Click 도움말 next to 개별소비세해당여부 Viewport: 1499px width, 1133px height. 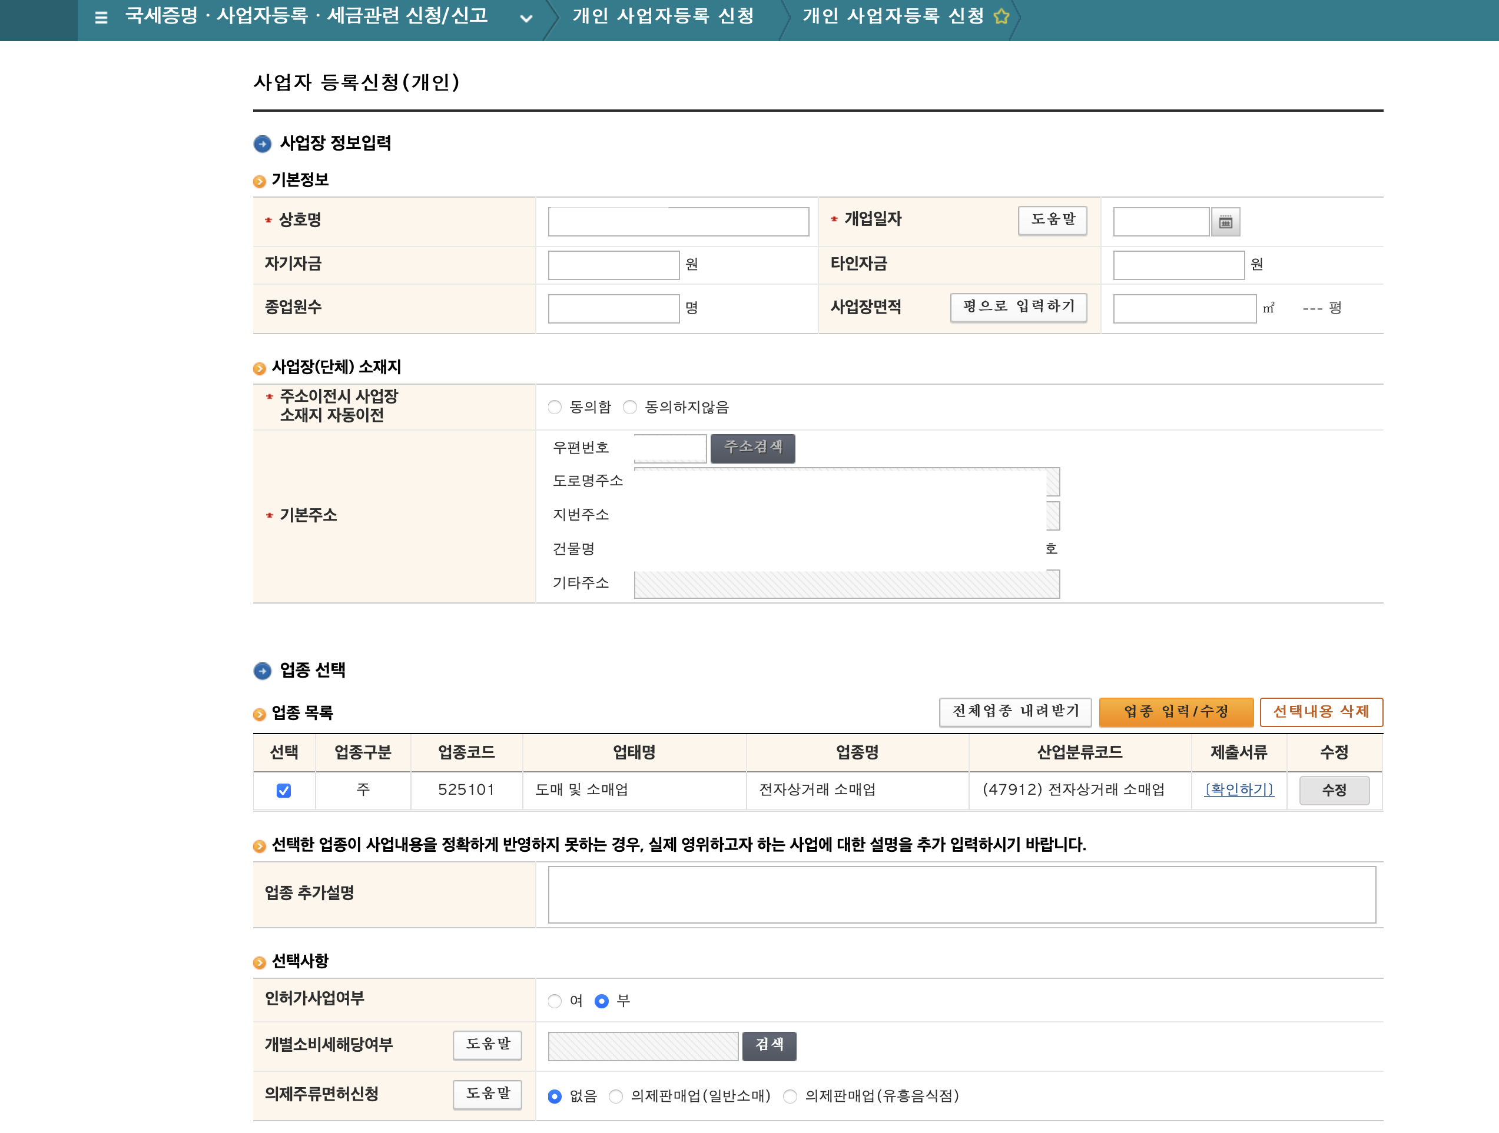pos(487,1045)
